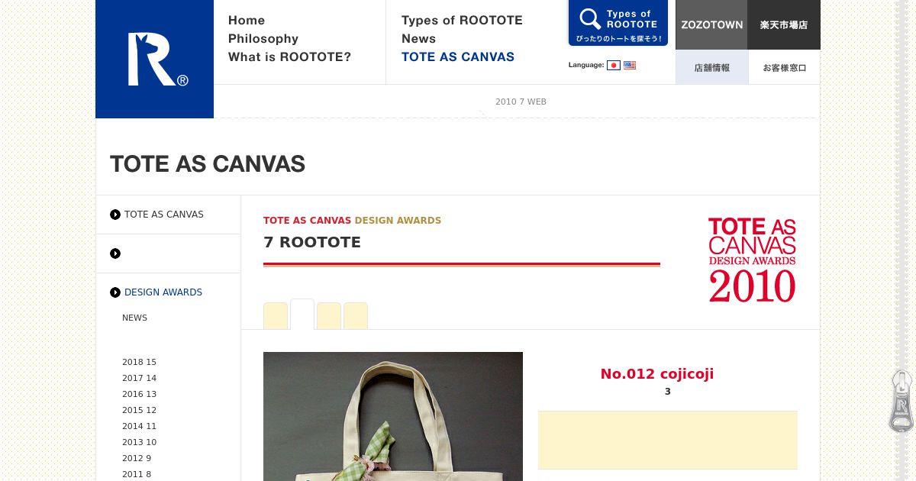Screen dimensions: 916x481
Task: Open the Types of ROOTOTE search button
Action: coord(618,23)
